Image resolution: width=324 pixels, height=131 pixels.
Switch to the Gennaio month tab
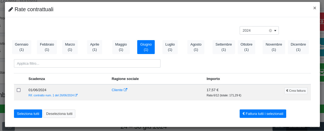click(x=22, y=47)
